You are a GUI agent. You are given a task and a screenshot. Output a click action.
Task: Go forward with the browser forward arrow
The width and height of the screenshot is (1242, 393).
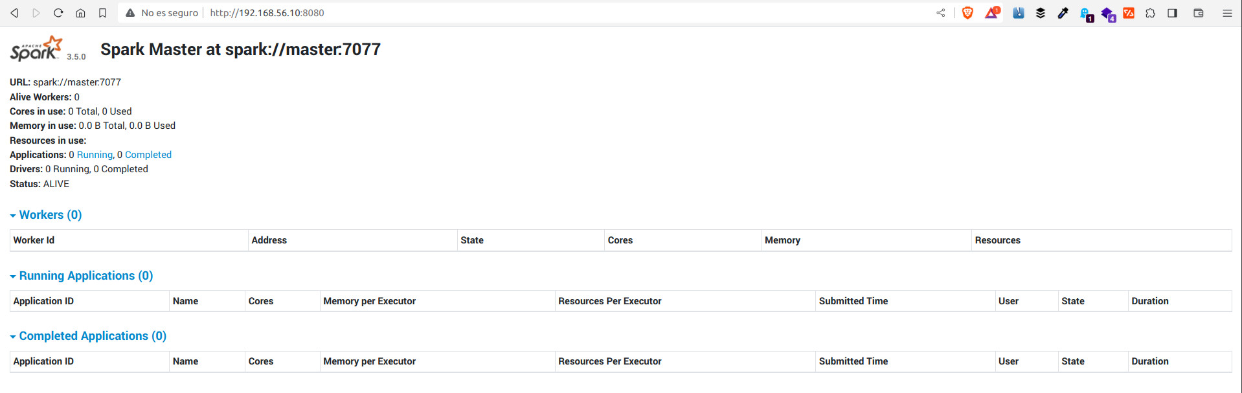click(x=36, y=13)
